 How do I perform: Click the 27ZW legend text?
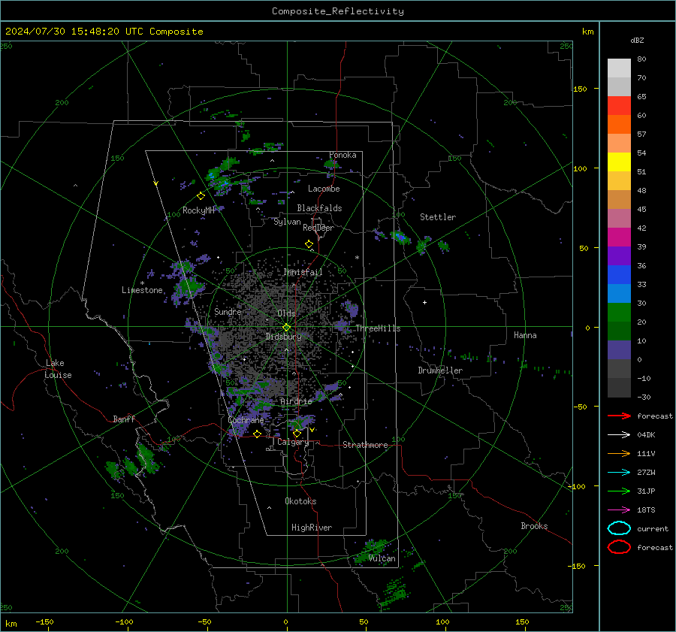click(x=646, y=473)
